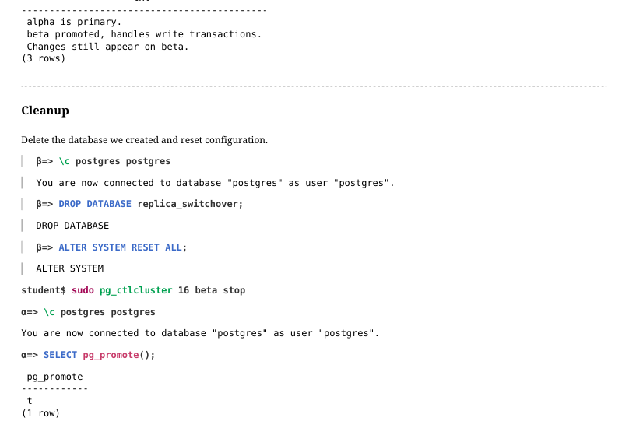Select the line 'Changes still appear on beta.'
Image resolution: width=629 pixels, height=421 pixels.
107,47
